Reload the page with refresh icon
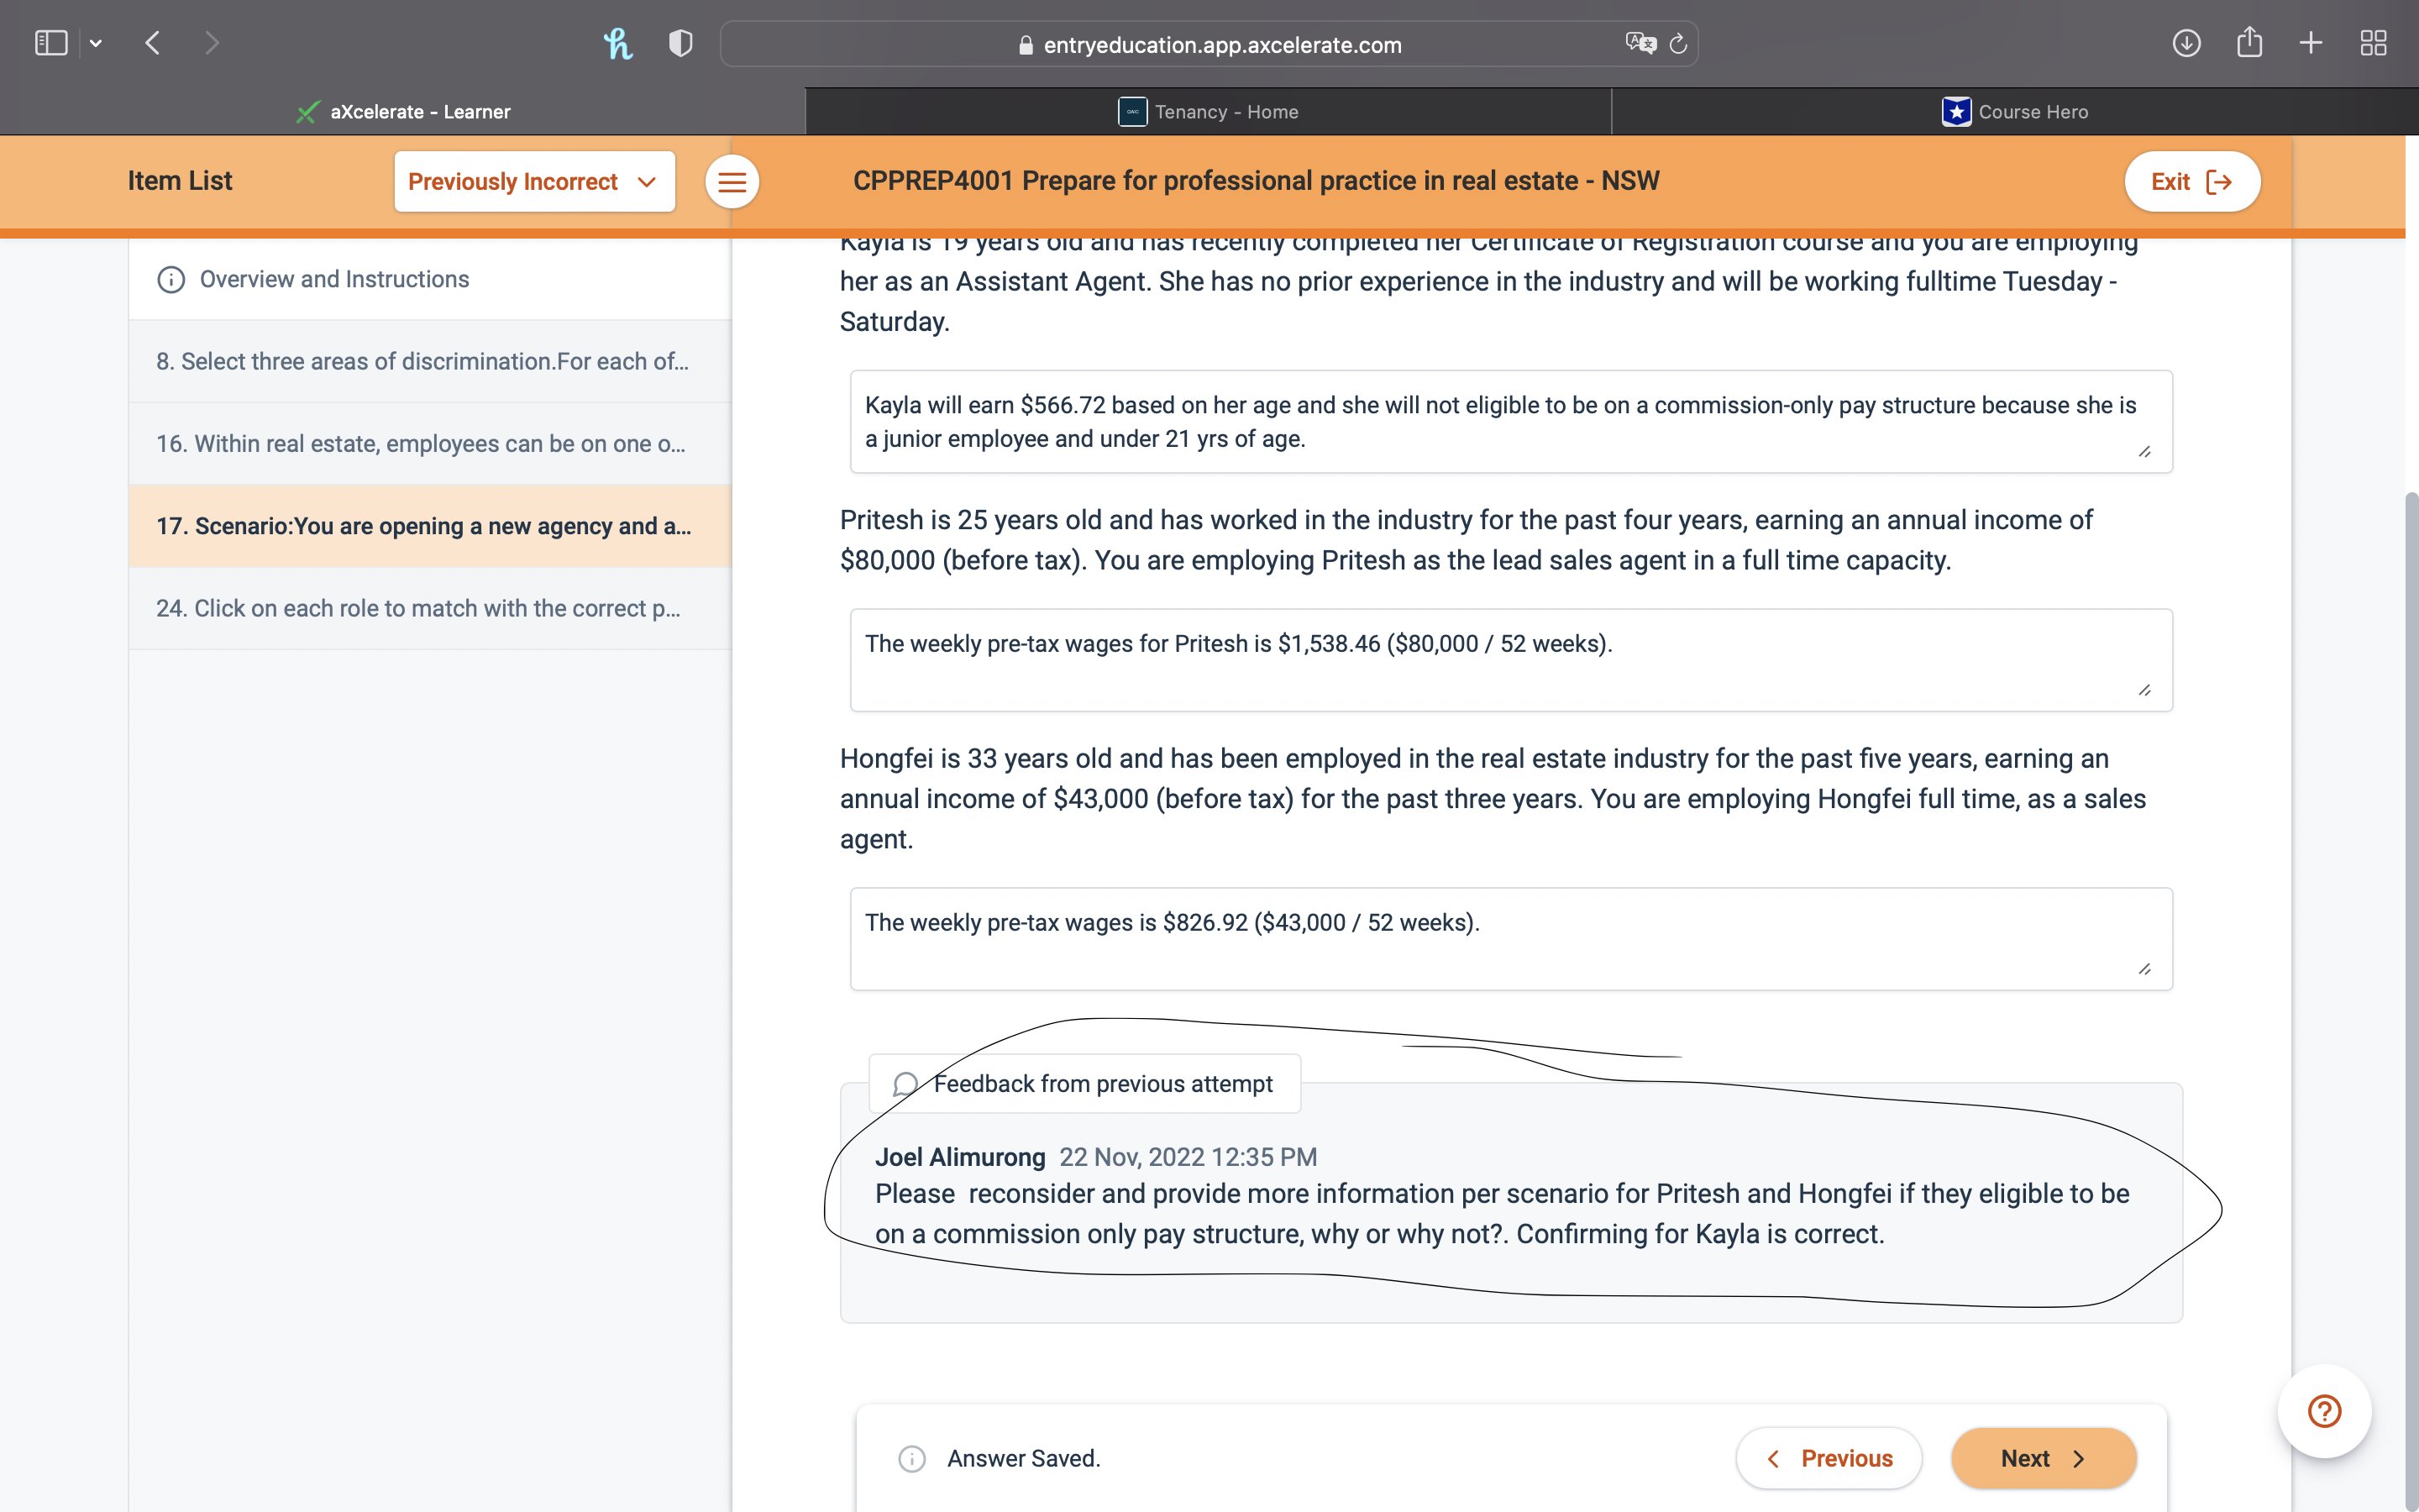The width and height of the screenshot is (2419, 1512). [1679, 44]
